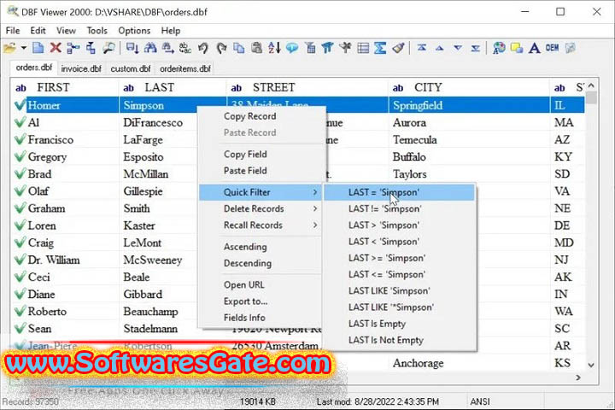615x410 pixels.
Task: Apply filter LAST Is Not Empty
Action: tap(399, 340)
